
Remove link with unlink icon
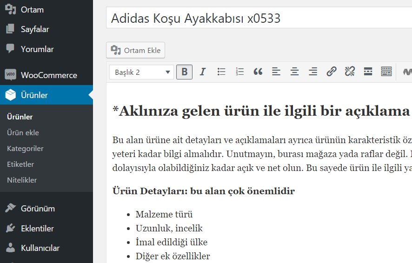tap(350, 72)
